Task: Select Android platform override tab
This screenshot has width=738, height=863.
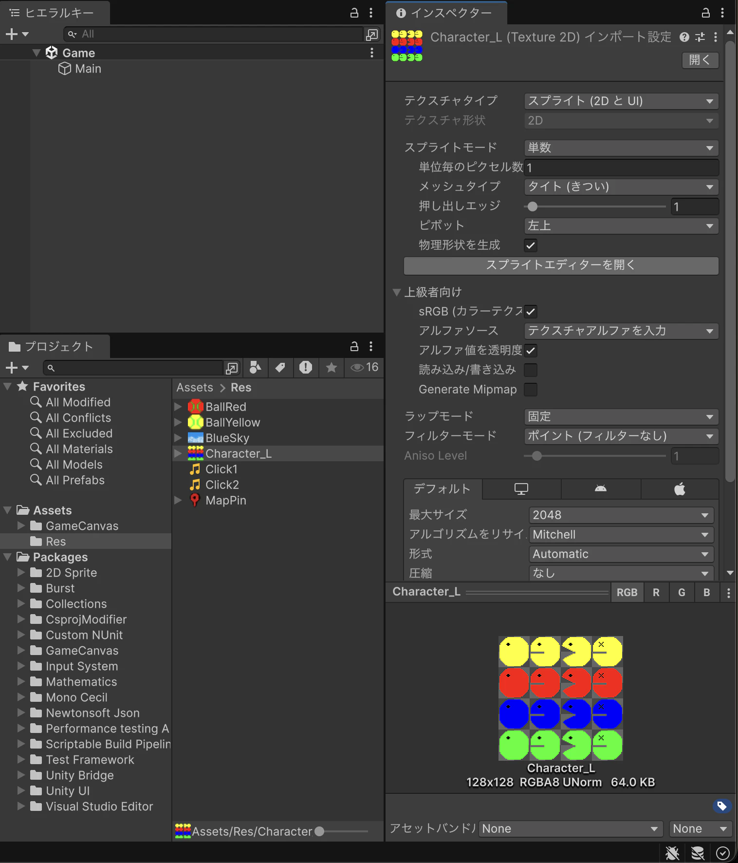Action: [601, 489]
